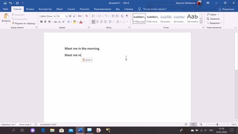Viewport: 238px width, 134px height.
Task: Insert a bulleted list
Action: (93, 16)
